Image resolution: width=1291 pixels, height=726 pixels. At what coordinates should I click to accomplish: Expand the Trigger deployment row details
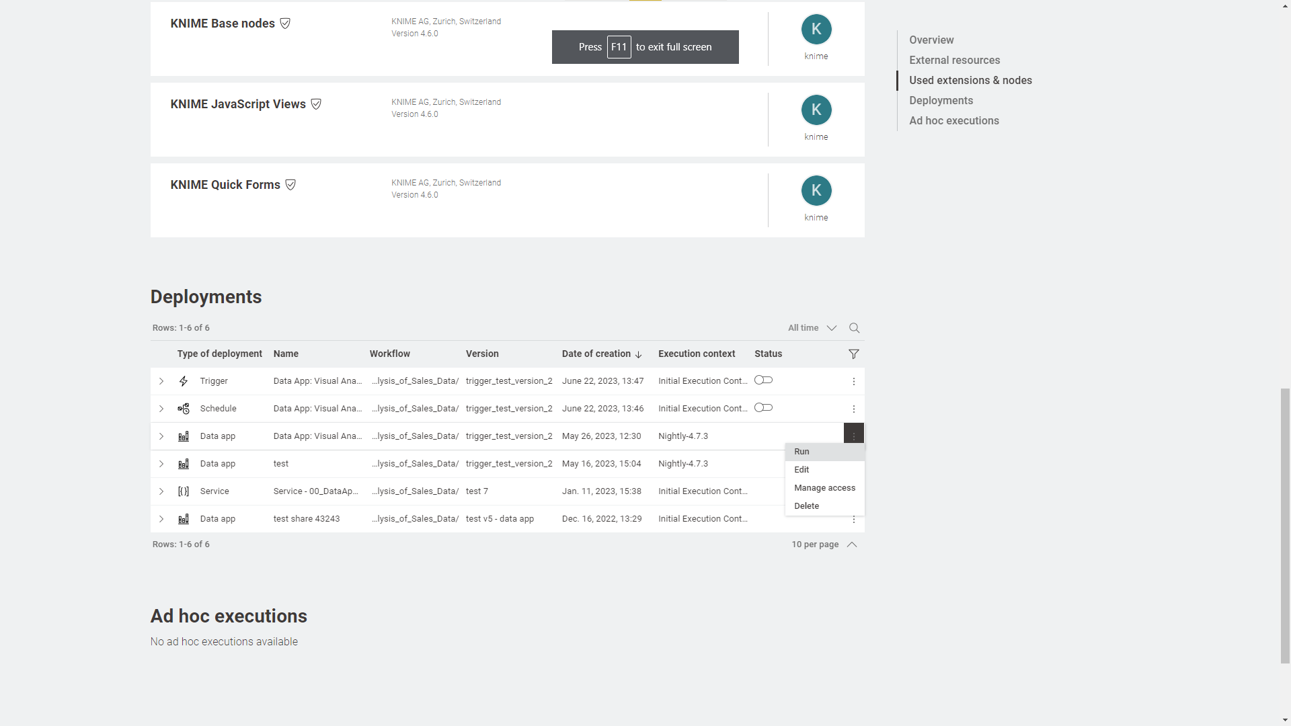161,381
